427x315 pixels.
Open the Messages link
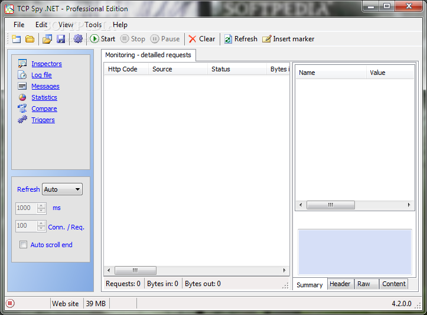pos(45,86)
